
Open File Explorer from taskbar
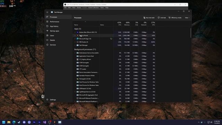[9, 122]
